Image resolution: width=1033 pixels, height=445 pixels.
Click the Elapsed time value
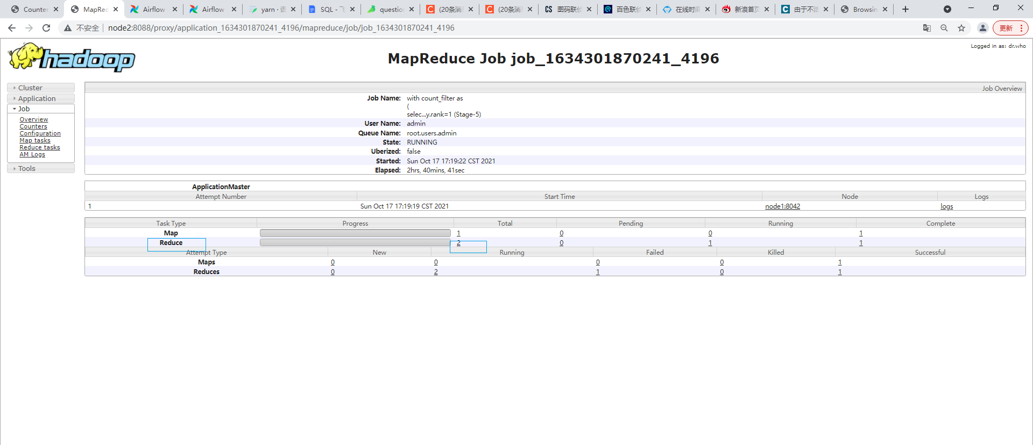[436, 170]
